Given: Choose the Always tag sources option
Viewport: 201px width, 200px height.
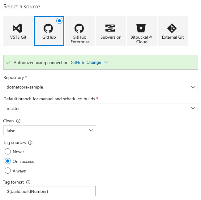Looking at the screenshot, I should point(8,171).
